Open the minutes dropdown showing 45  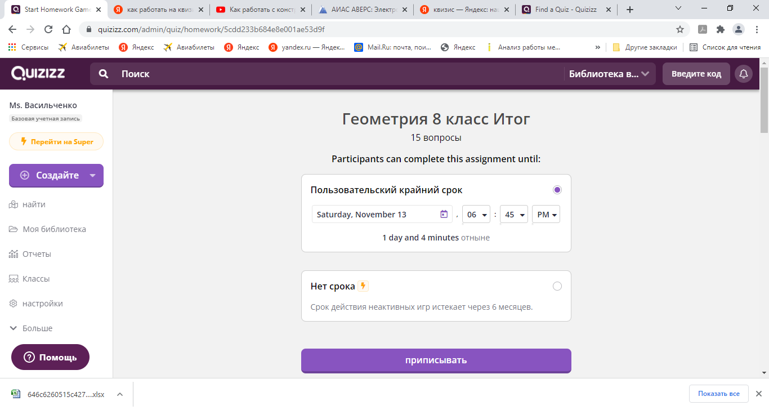514,214
